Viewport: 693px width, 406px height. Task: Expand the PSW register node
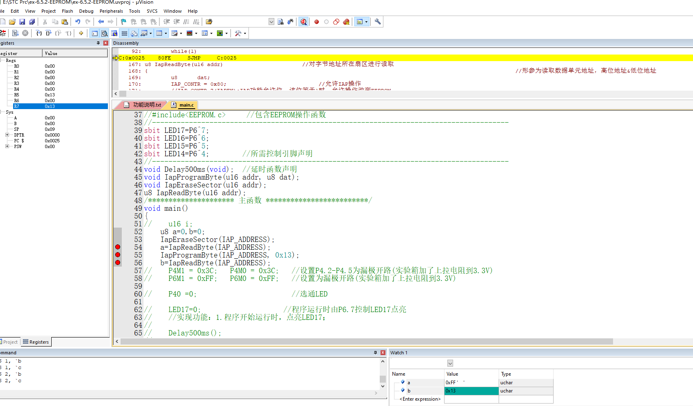click(7, 146)
